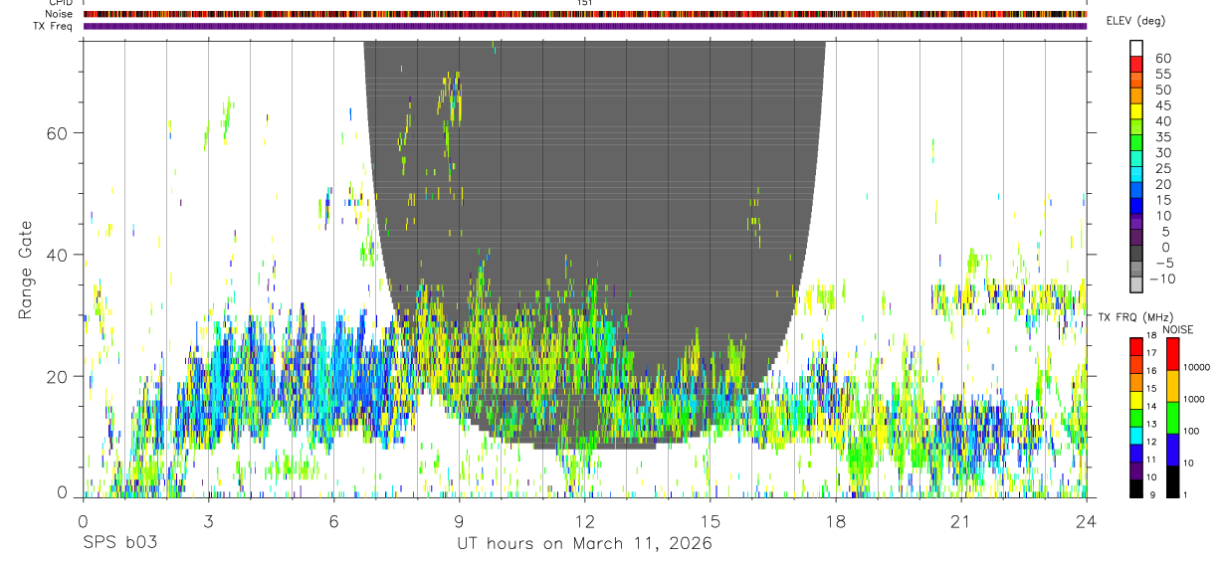Click the 'SPS b03' label below the plot

[x=119, y=544]
